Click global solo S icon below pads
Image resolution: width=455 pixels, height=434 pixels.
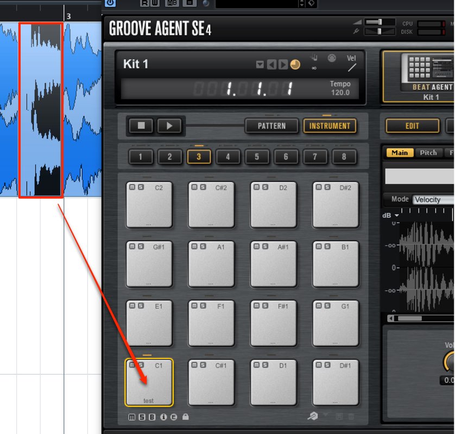tap(142, 417)
